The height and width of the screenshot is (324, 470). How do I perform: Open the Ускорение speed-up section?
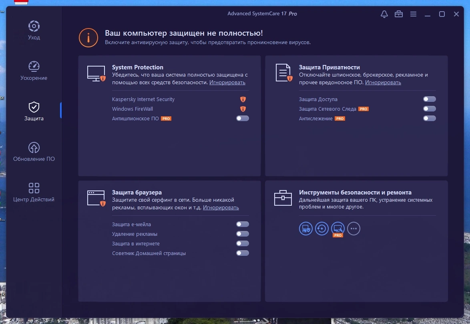point(34,71)
